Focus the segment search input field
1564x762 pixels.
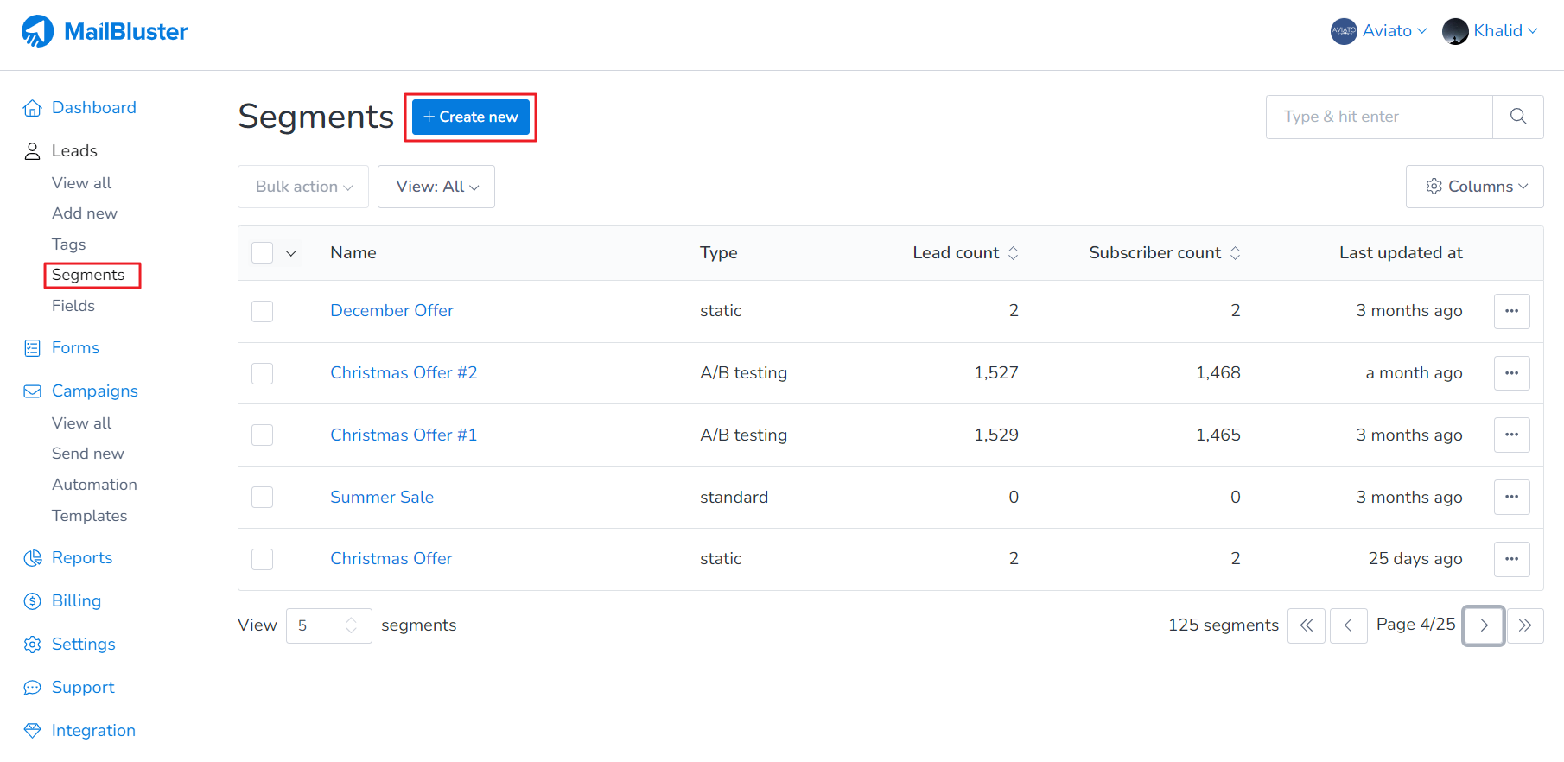pyautogui.click(x=1378, y=117)
